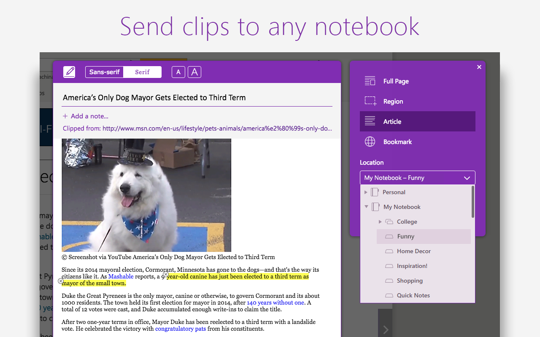Screen dimensions: 540x337
Task: Click Add a note
Action: click(x=85, y=115)
